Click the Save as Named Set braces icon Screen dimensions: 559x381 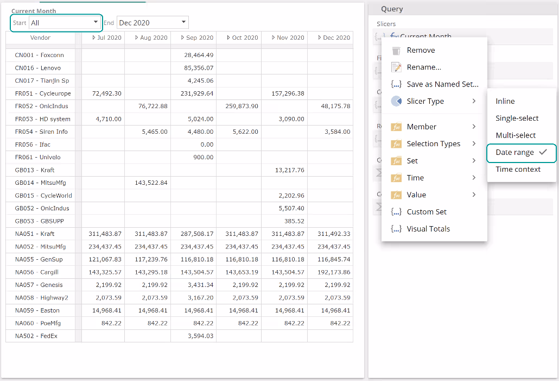(x=396, y=84)
